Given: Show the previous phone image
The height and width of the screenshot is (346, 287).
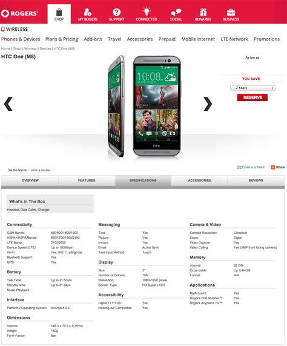Looking at the screenshot, I should (8, 104).
